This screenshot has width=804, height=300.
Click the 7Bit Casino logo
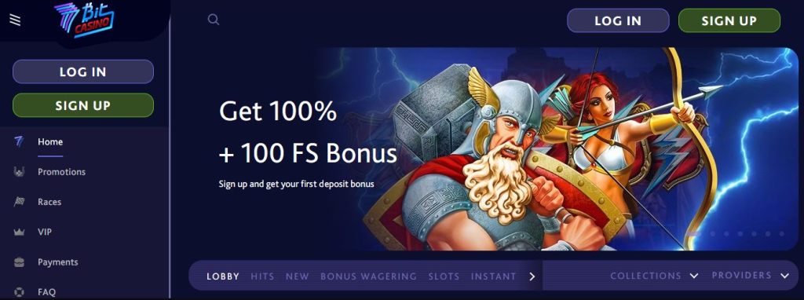[x=84, y=20]
